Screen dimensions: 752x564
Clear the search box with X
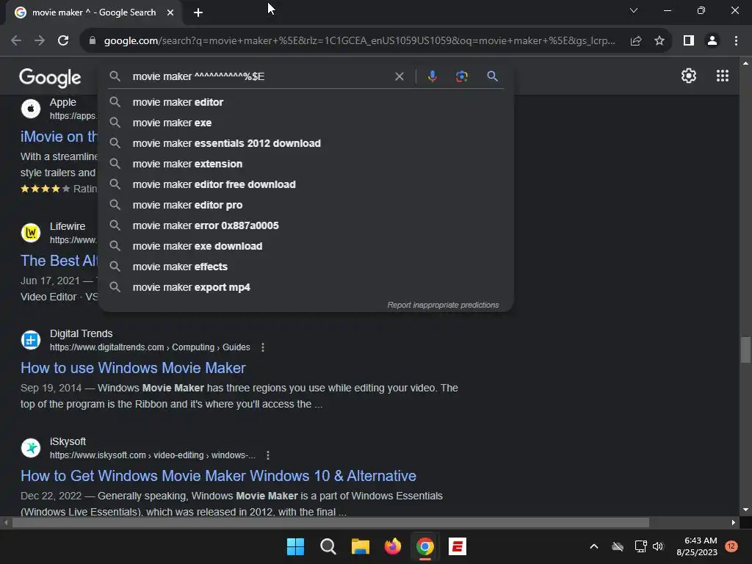(x=399, y=76)
